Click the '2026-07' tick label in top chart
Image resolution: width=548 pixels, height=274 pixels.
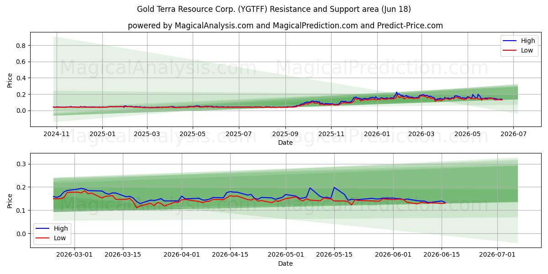click(x=513, y=134)
